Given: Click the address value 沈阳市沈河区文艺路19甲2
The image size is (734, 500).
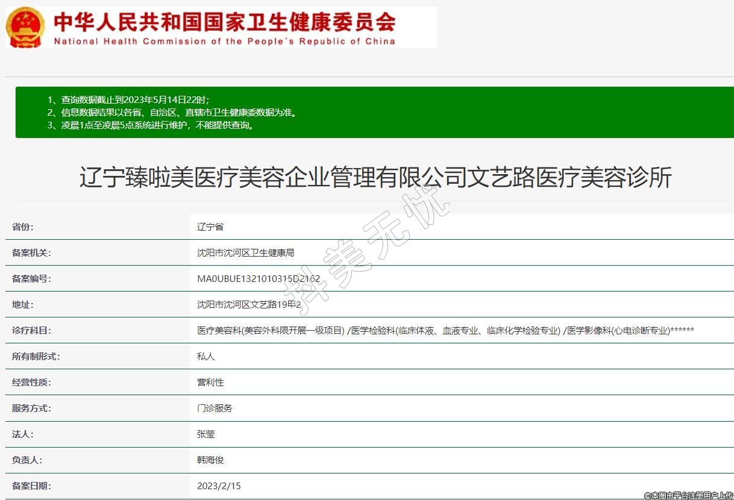Looking at the screenshot, I should pyautogui.click(x=249, y=305).
